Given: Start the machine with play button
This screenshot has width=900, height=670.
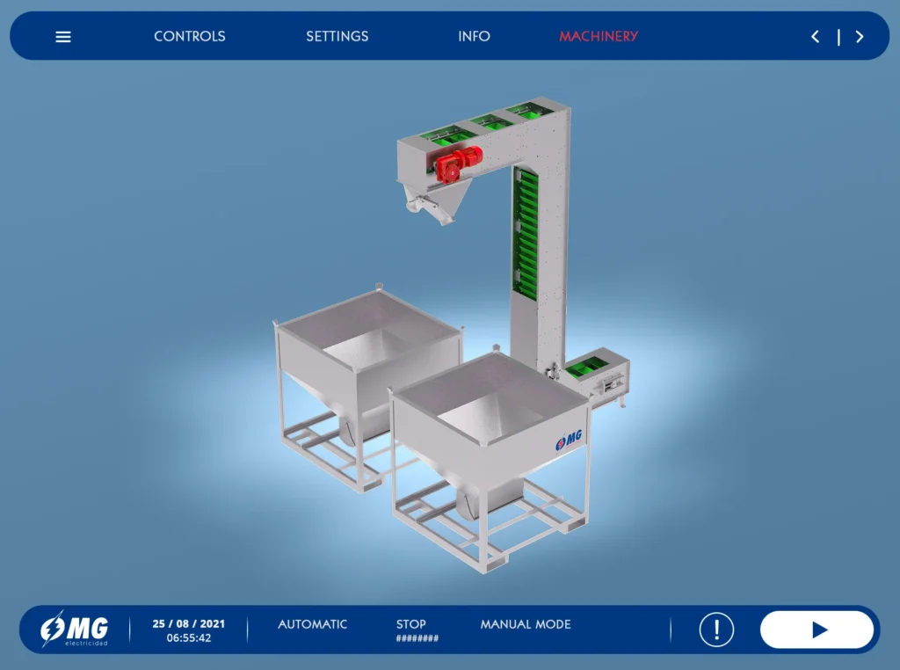Looking at the screenshot, I should click(x=817, y=630).
